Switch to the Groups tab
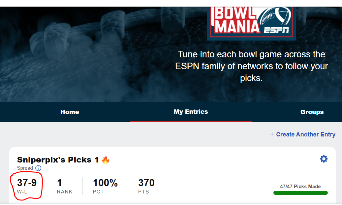This screenshot has width=342, height=205. [x=312, y=112]
